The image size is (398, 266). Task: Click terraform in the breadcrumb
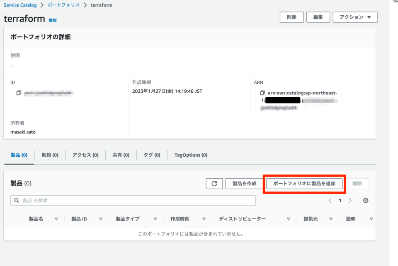coord(102,5)
